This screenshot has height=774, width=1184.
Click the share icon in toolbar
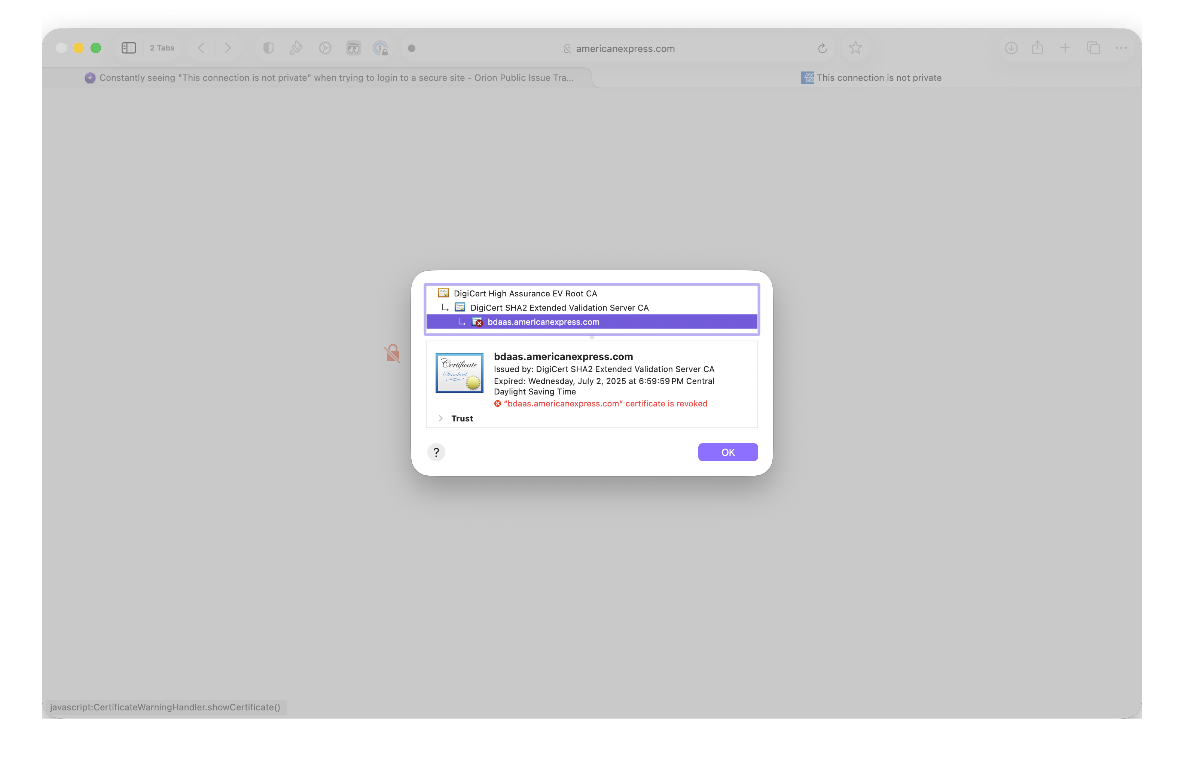[1037, 48]
